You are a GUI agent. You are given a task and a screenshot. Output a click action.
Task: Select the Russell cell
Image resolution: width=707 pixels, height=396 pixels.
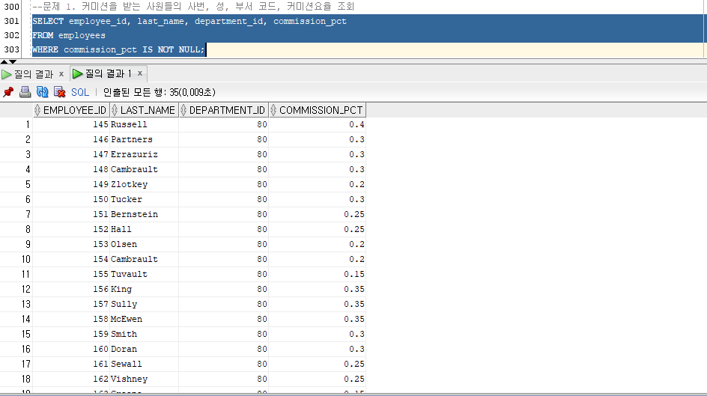tap(145, 124)
